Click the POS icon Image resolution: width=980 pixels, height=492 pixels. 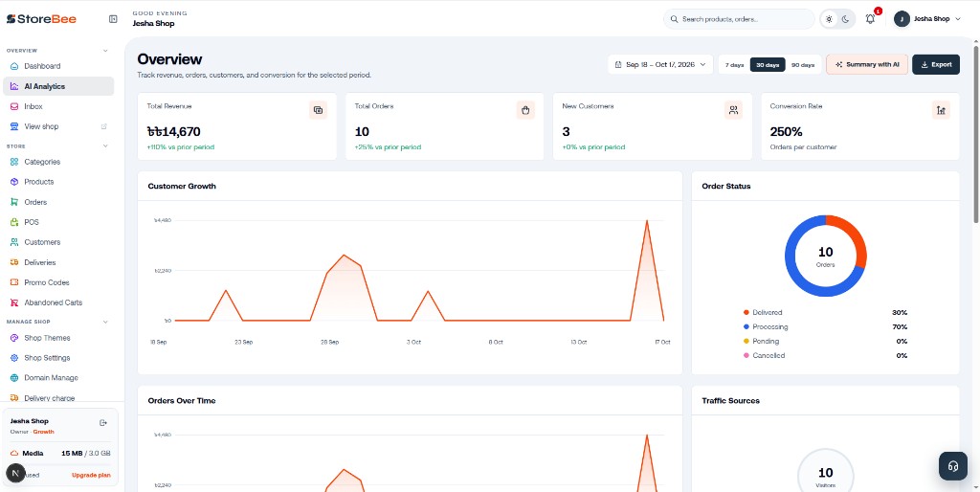[14, 222]
